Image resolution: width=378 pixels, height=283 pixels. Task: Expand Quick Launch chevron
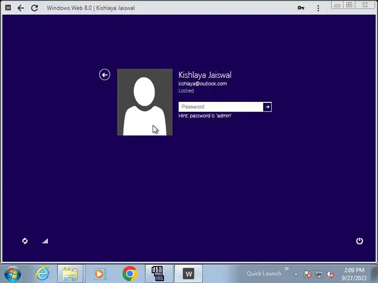point(287,268)
